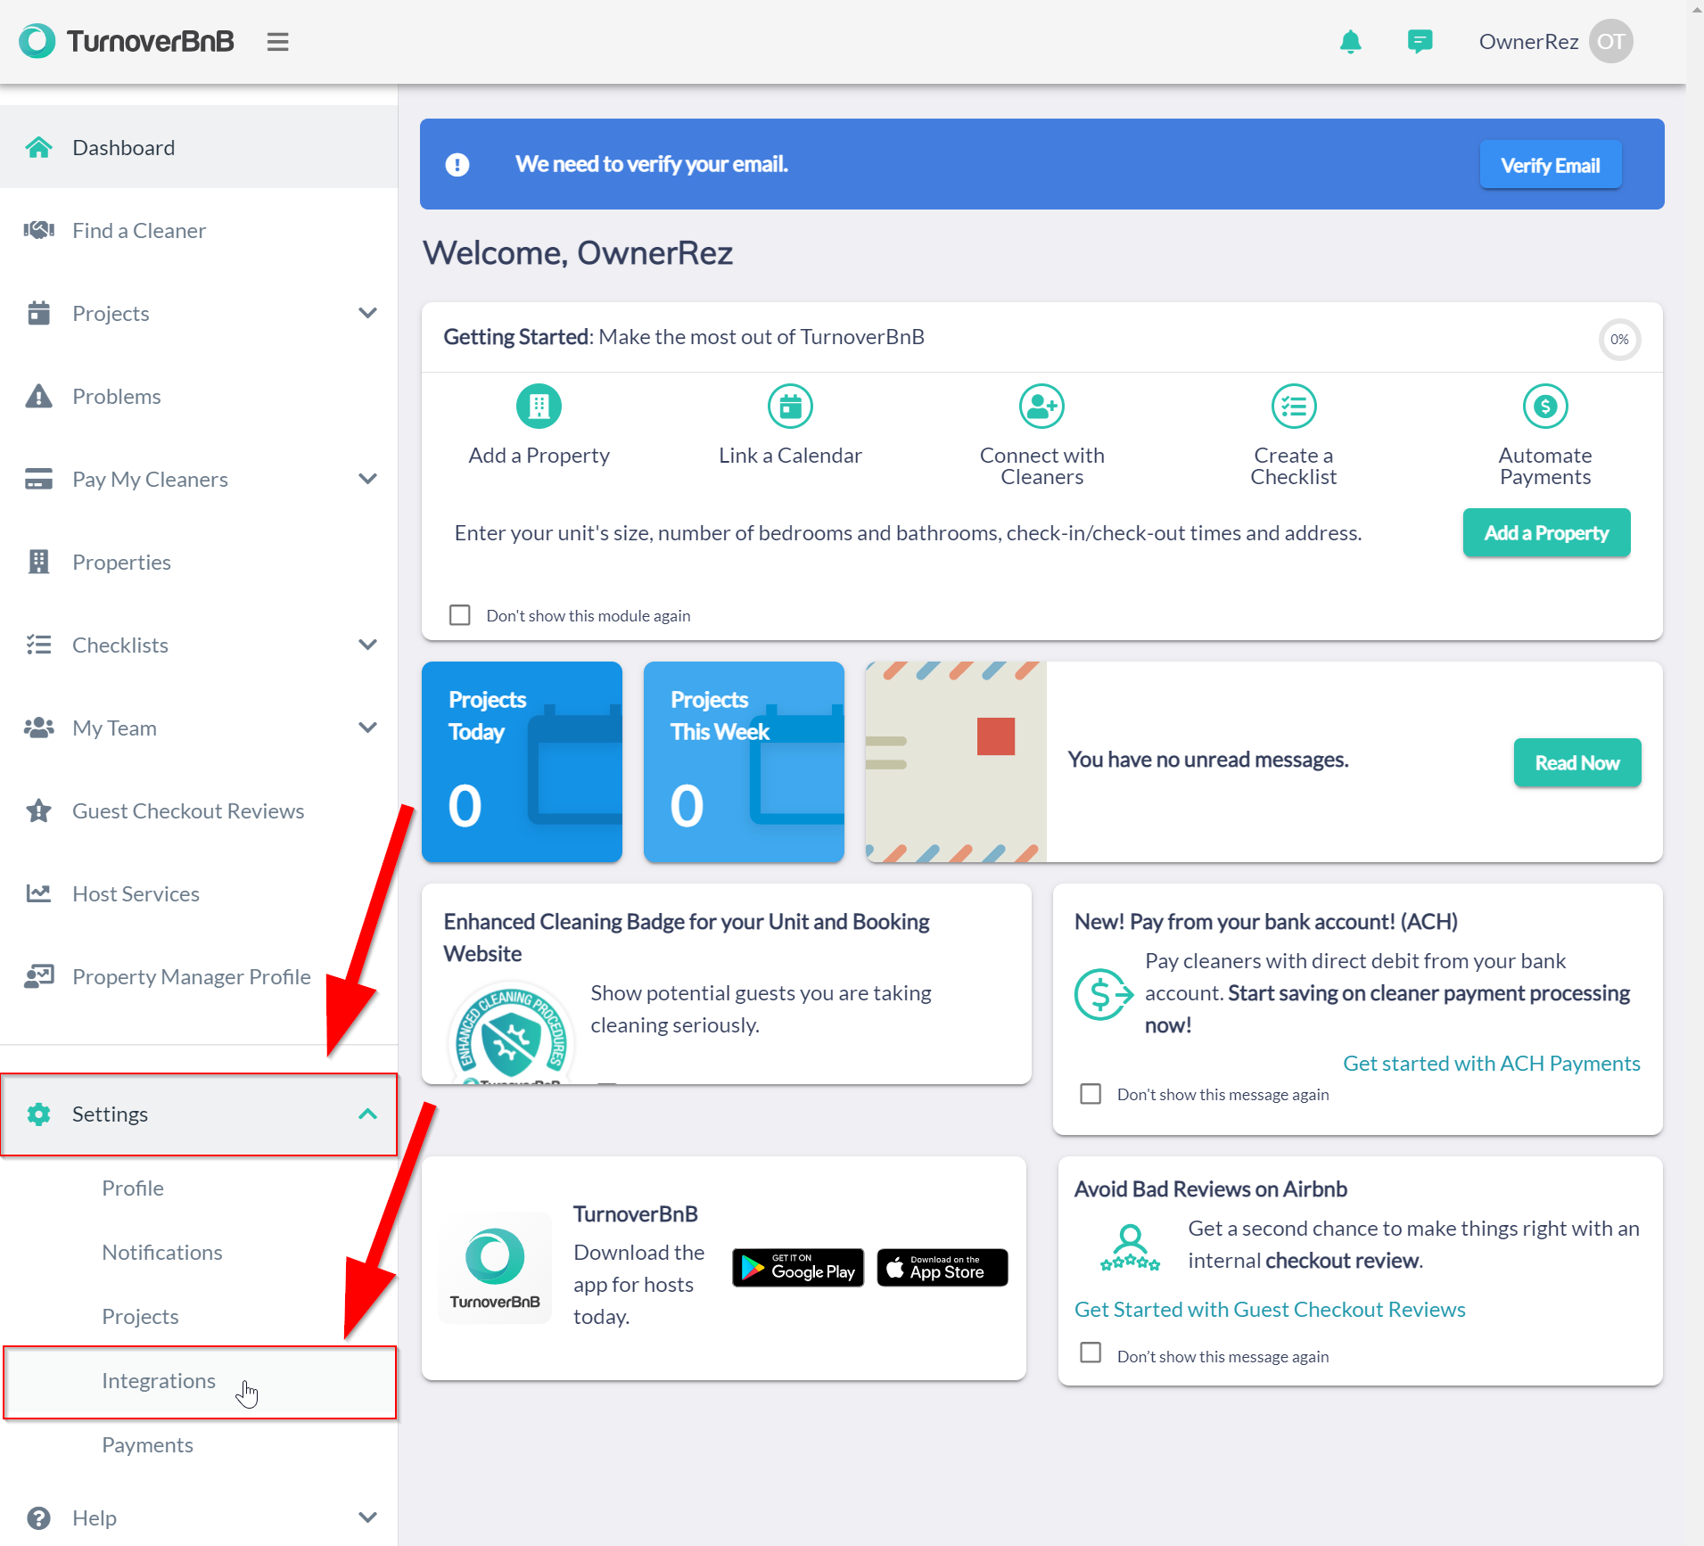
Task: Click the My Team people icon
Action: click(x=38, y=728)
